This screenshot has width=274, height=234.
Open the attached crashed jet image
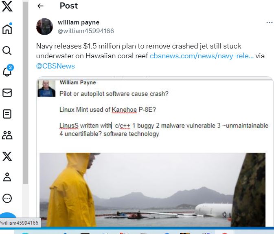coord(152,190)
